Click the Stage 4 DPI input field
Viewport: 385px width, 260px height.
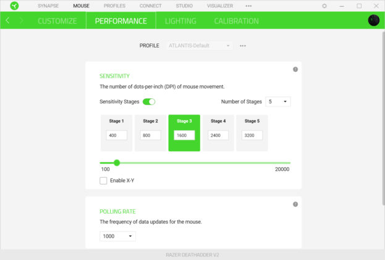point(218,135)
